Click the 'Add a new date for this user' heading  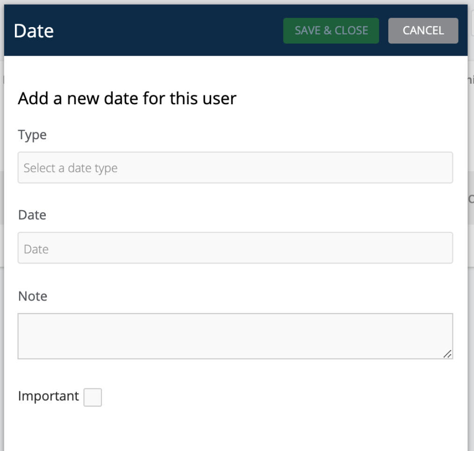(127, 99)
